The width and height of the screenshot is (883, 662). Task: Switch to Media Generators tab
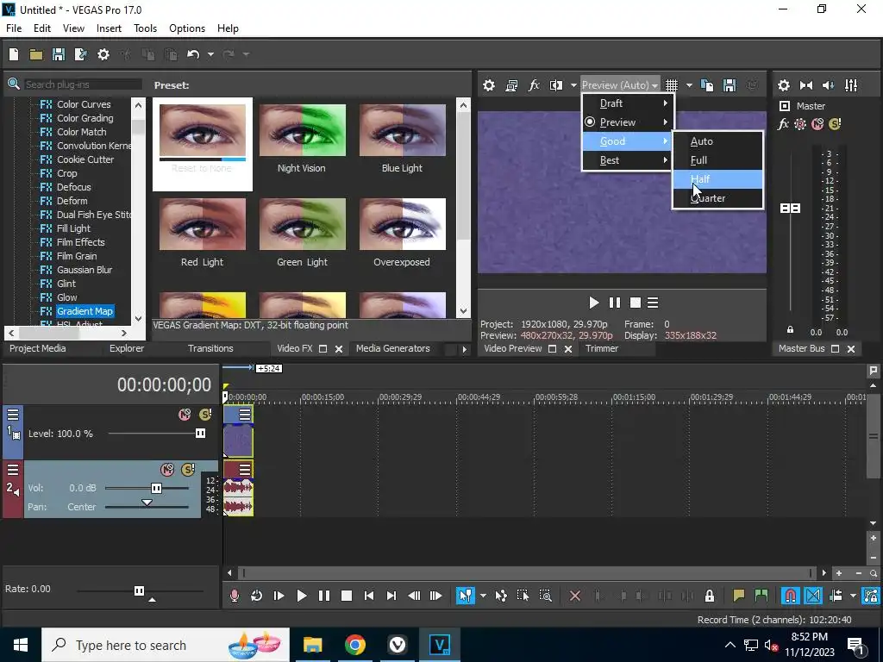point(392,348)
